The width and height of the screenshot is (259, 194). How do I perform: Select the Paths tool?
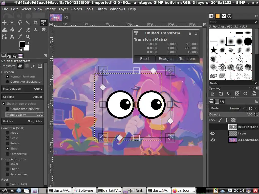[4, 37]
